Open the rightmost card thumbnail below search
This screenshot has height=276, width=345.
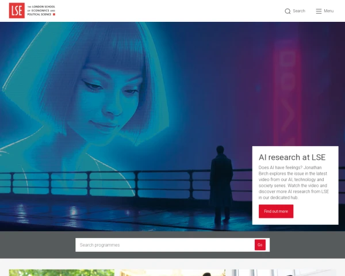[x=284, y=273]
